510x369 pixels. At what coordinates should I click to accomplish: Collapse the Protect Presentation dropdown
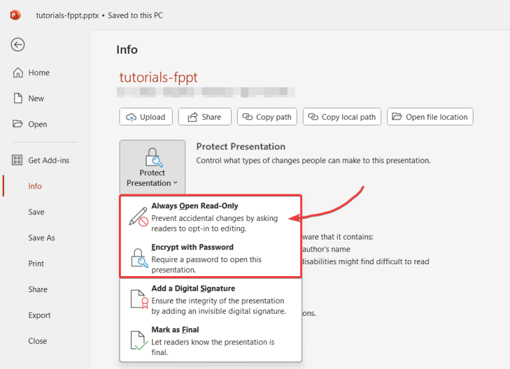152,167
